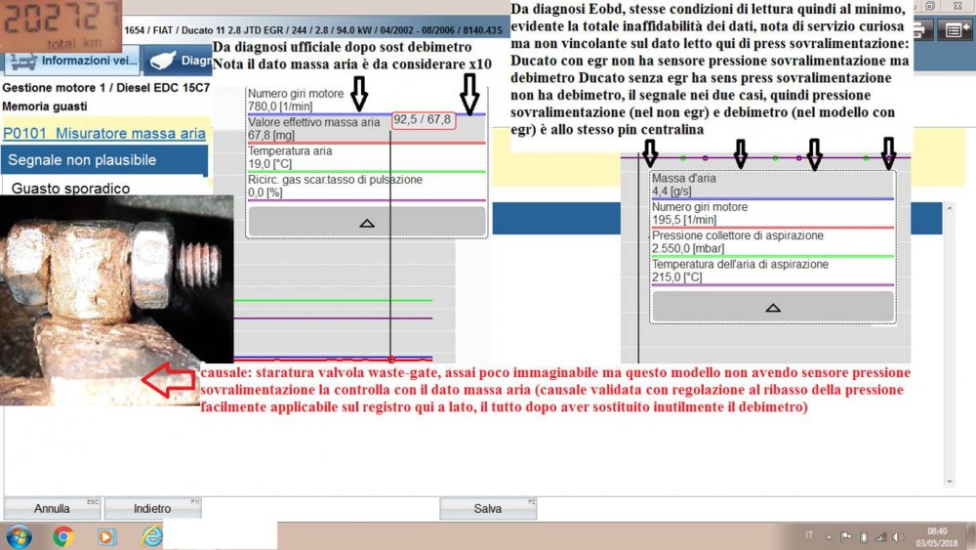Select the 780,0 [1/min] engine speed row

(x=367, y=101)
